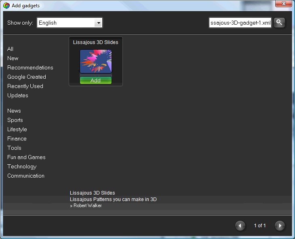295x239 pixels.
Task: Browse the Technology category
Action: (22, 166)
